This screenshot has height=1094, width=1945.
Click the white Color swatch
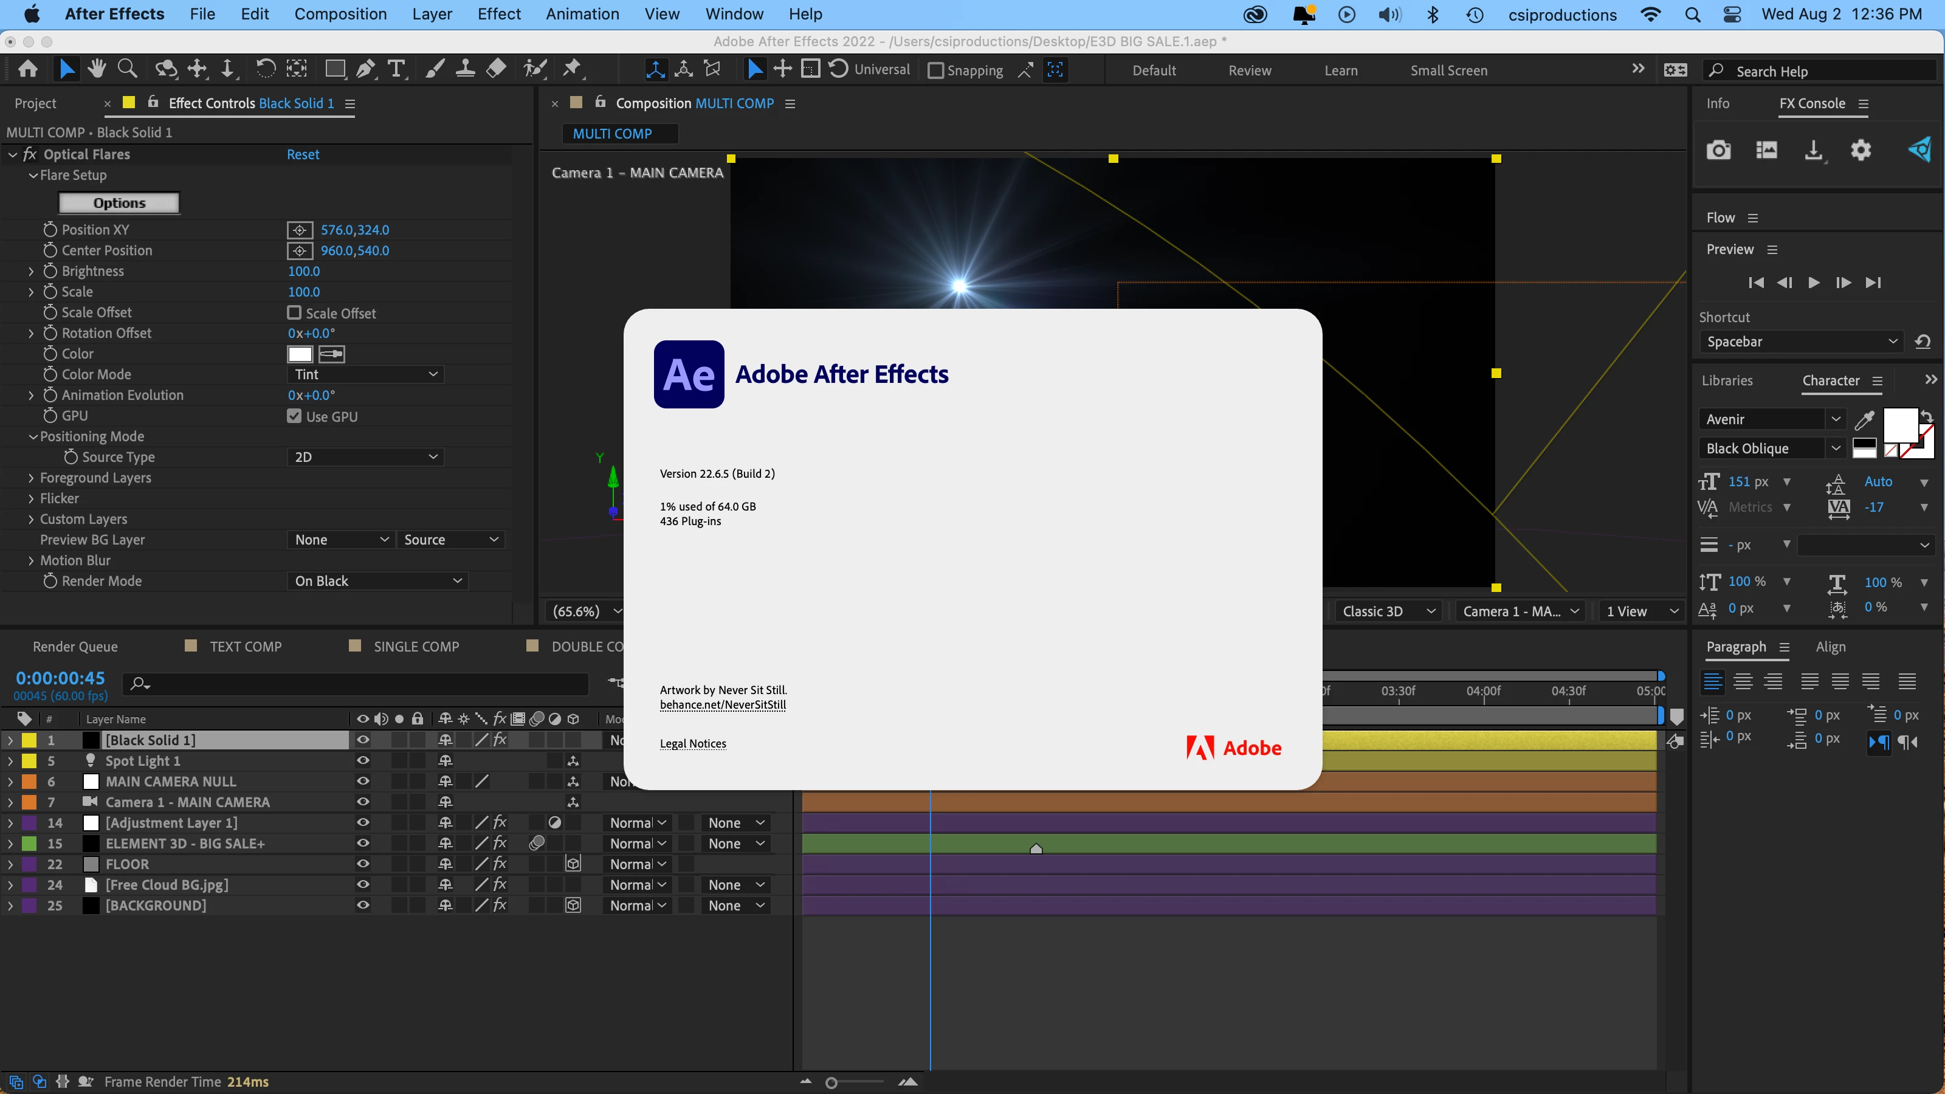pyautogui.click(x=300, y=354)
